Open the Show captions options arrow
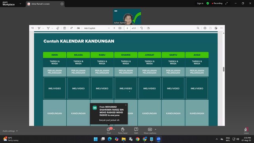Screen dimensions: 254x143 pos(156,129)
